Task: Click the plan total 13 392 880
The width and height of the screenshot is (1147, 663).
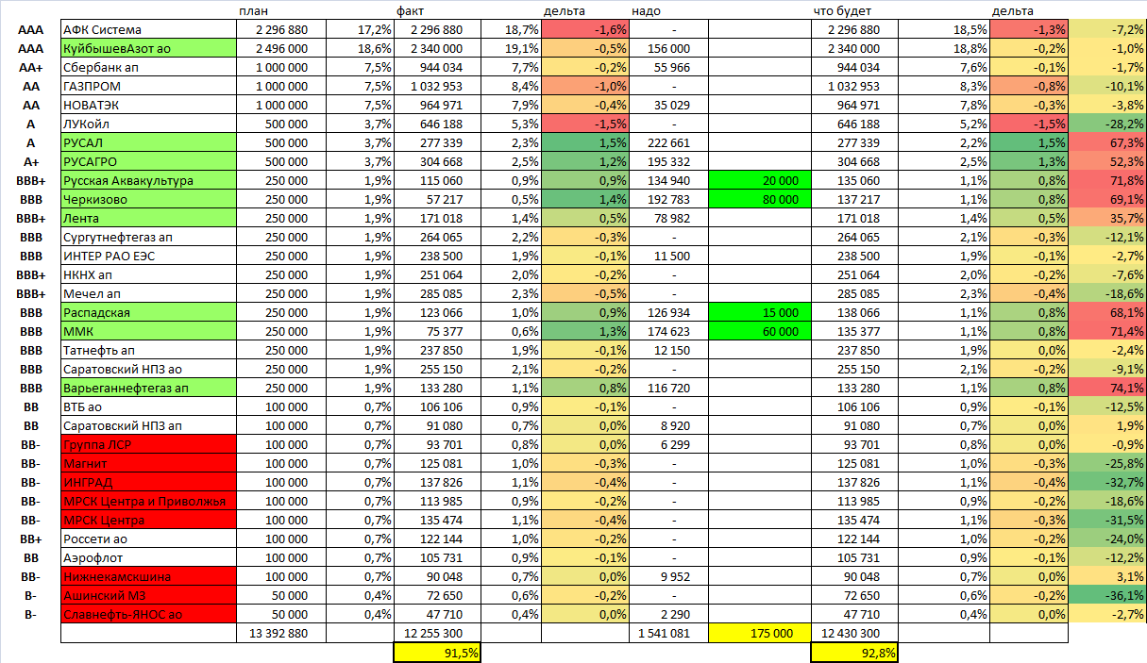Action: 280,633
